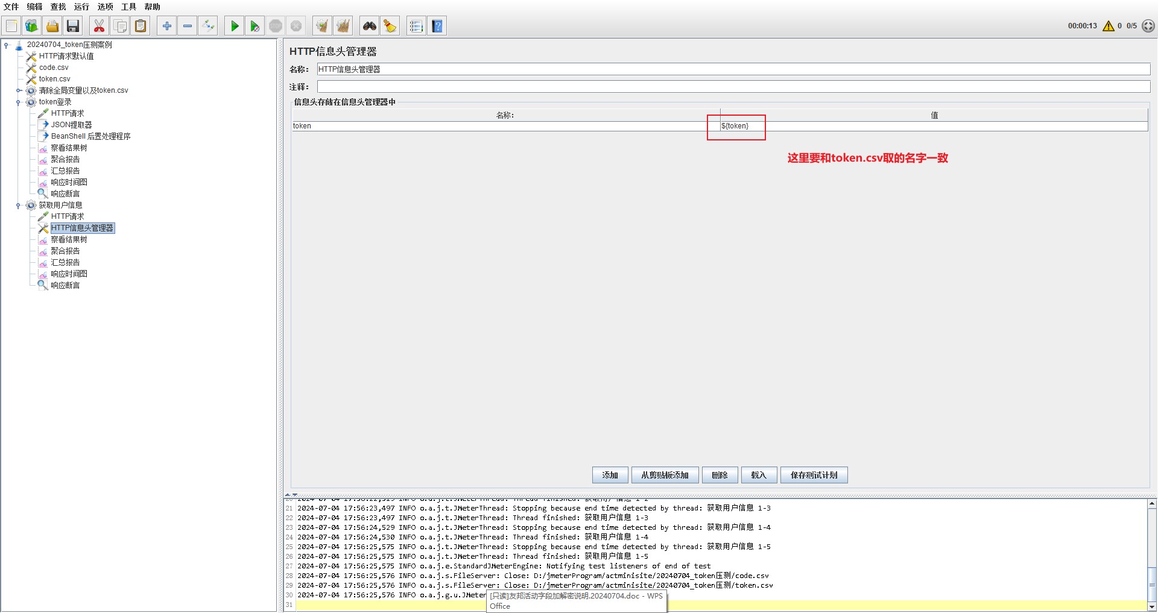Click the Start test run green arrow
This screenshot has width=1158, height=613.
pyautogui.click(x=235, y=26)
